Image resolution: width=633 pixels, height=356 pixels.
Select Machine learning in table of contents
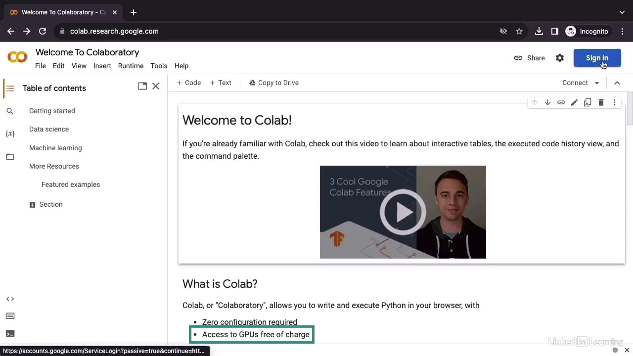click(55, 148)
